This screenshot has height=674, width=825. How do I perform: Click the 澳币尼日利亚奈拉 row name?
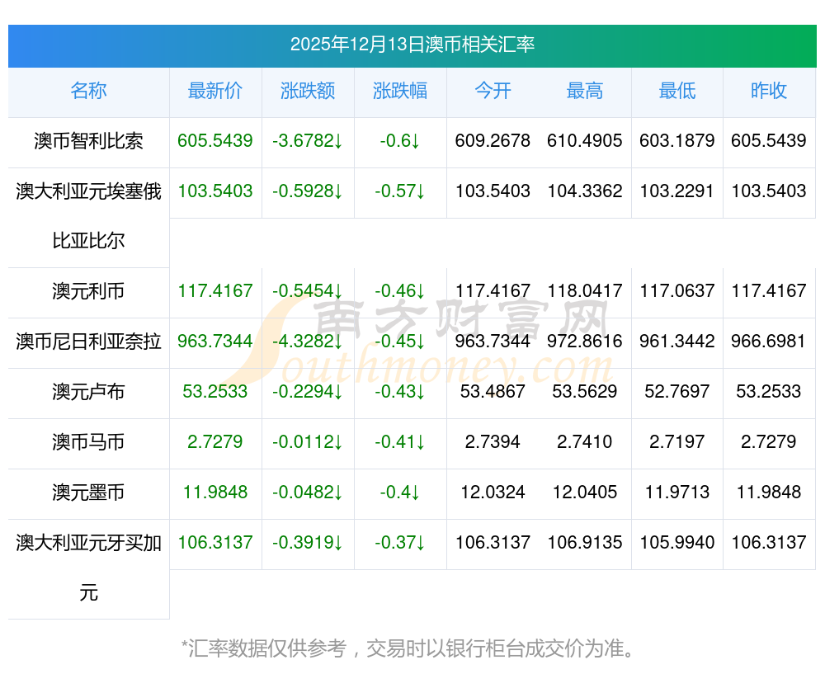click(88, 342)
